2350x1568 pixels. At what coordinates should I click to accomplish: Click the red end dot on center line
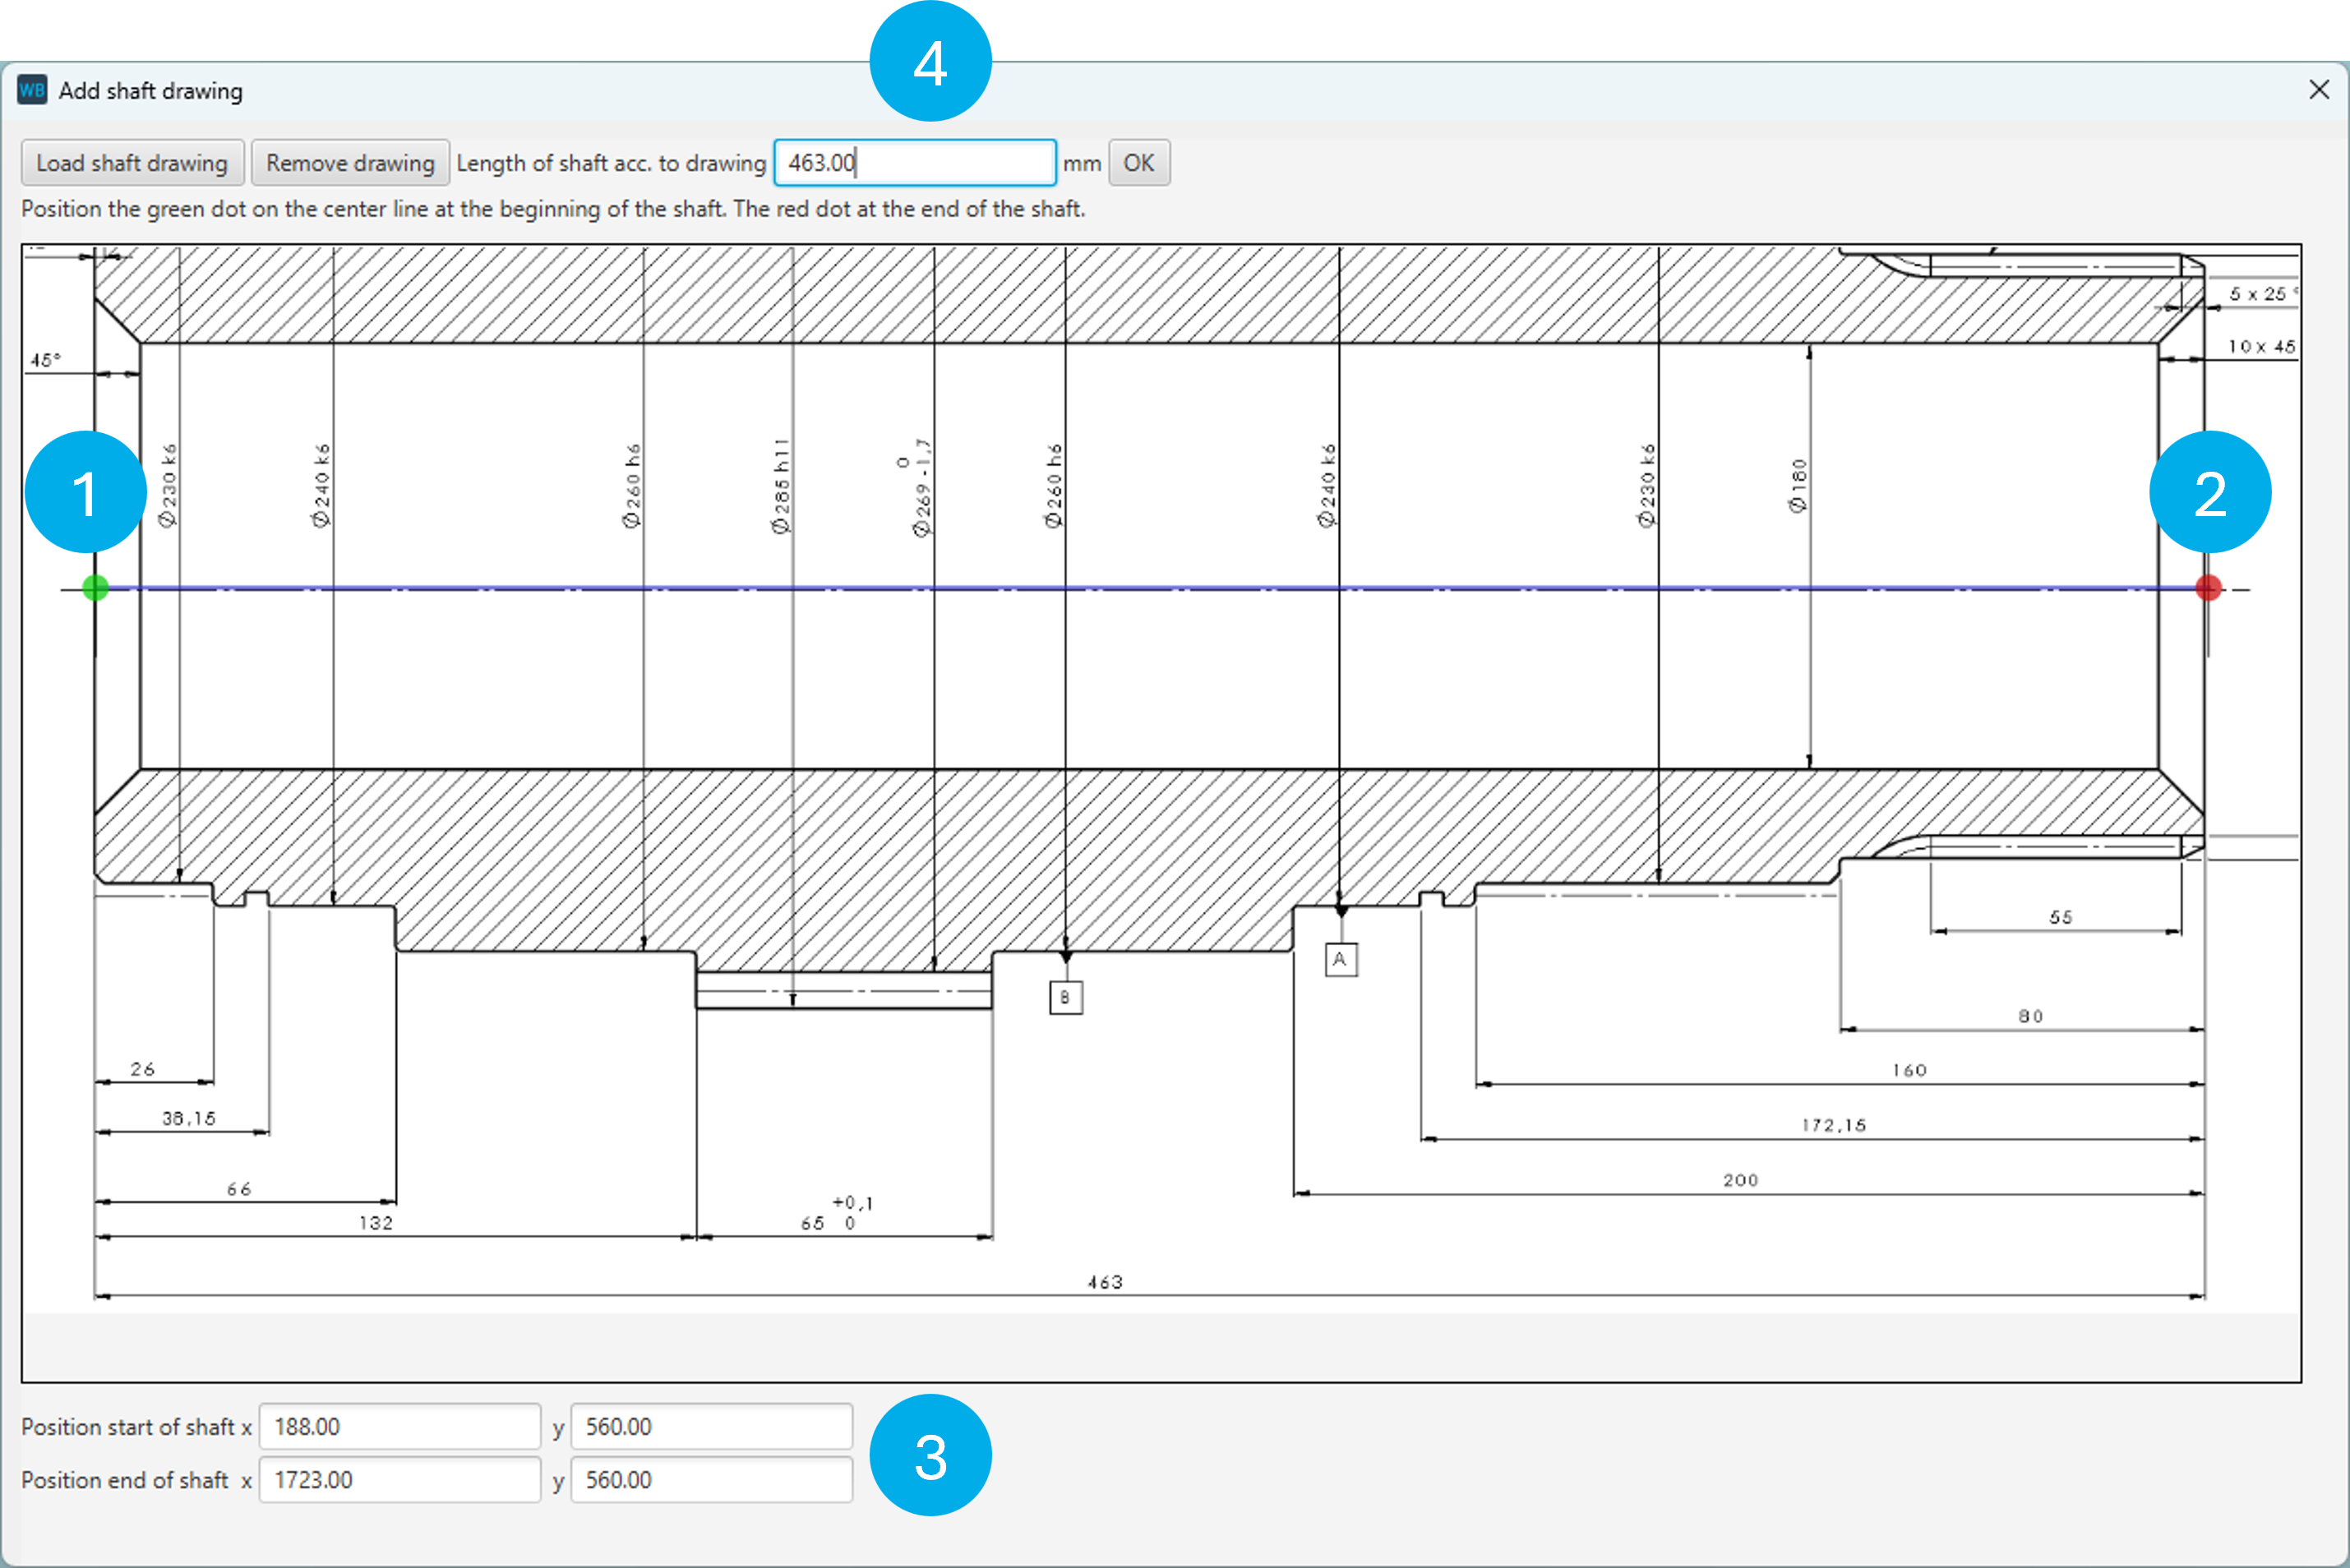coord(2208,588)
